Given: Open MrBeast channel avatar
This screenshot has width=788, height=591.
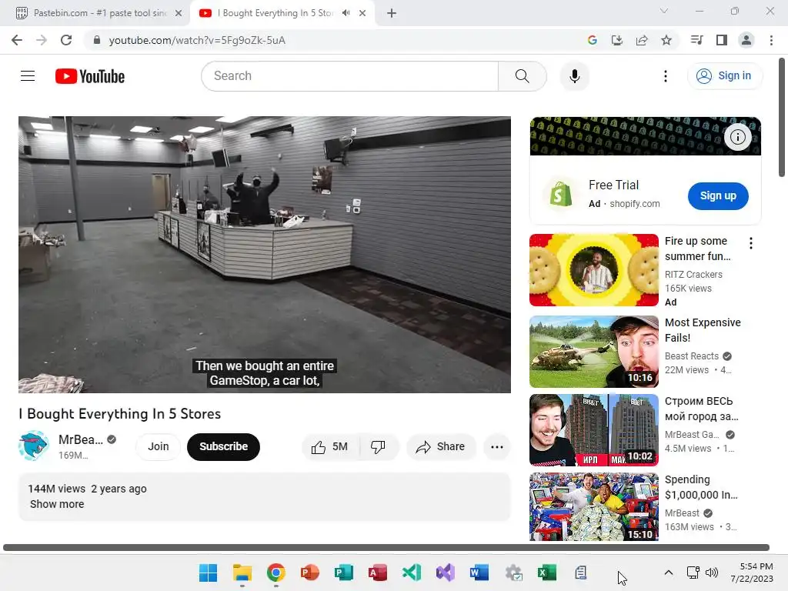Looking at the screenshot, I should pos(33,446).
